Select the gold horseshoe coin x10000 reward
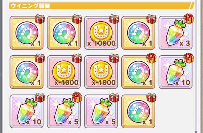Screen dimensions: 203x133 tap(101, 33)
